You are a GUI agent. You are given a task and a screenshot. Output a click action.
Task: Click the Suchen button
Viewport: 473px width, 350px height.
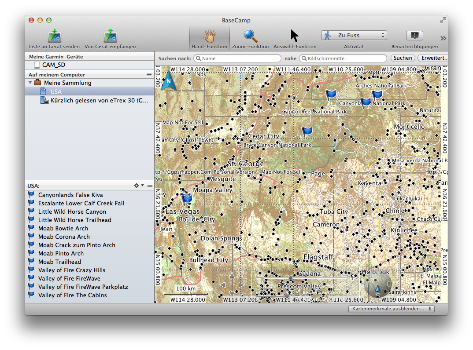coord(403,58)
